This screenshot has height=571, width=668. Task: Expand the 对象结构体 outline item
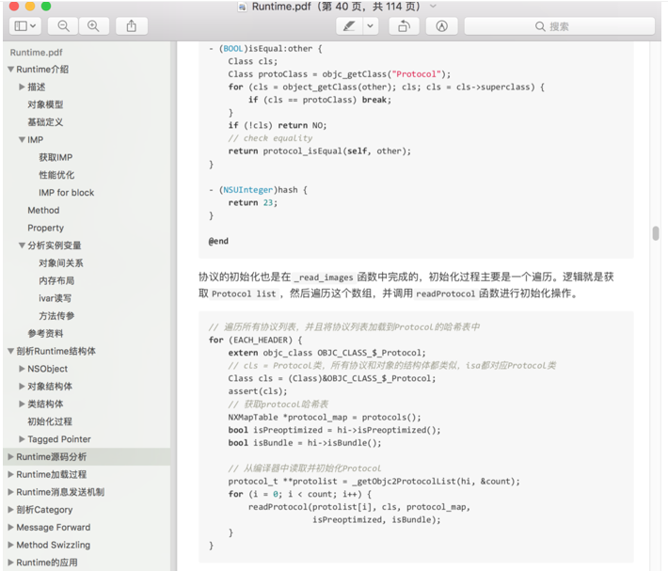point(22,387)
